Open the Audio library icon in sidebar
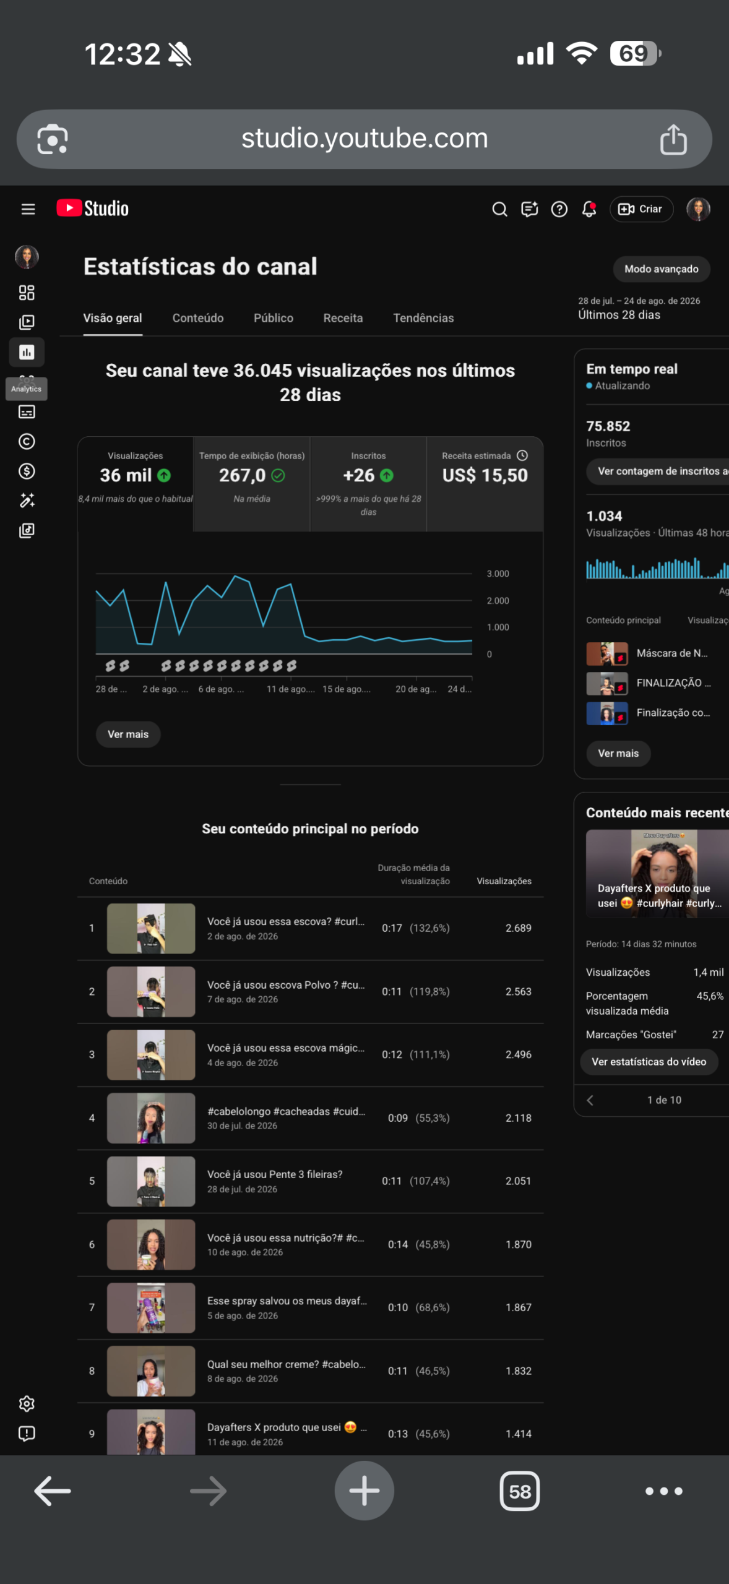Image resolution: width=729 pixels, height=1584 pixels. 27,530
